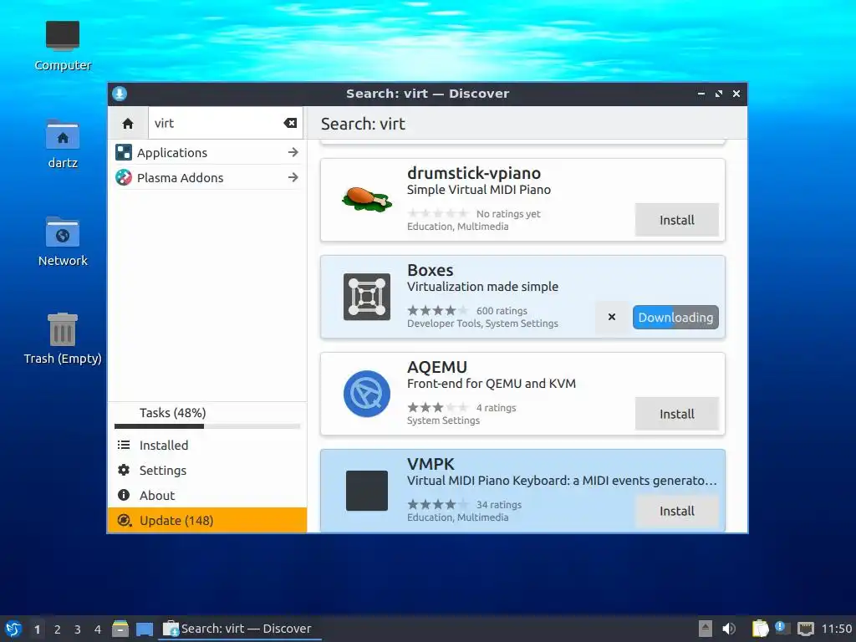The image size is (856, 642).
Task: Cancel the Boxes download
Action: pos(611,317)
